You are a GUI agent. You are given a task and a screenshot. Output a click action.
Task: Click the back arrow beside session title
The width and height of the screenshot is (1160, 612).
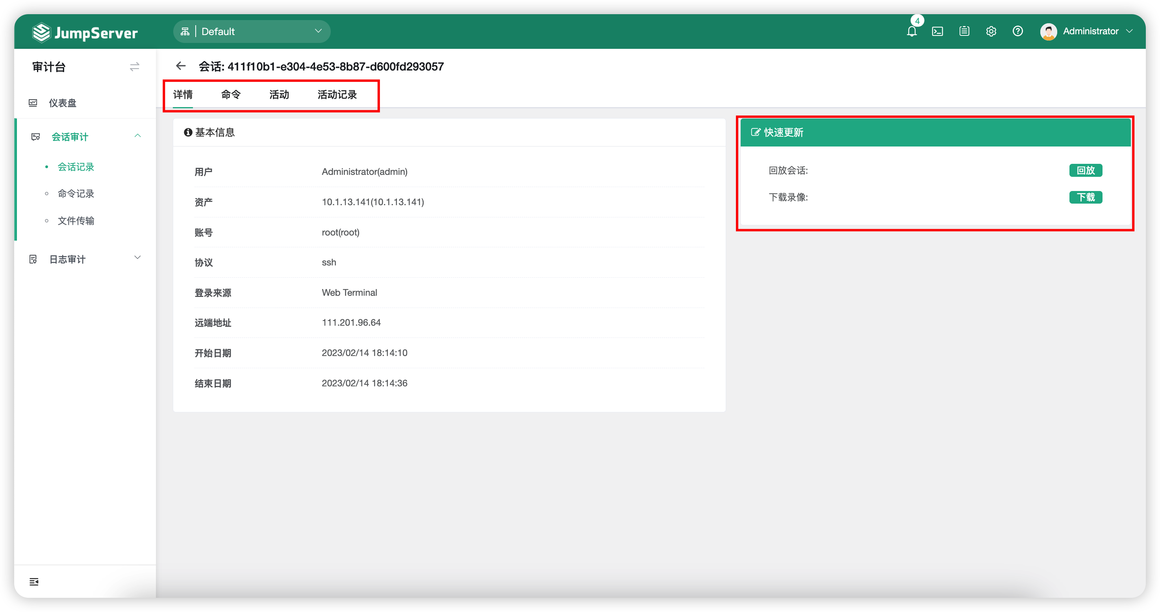[181, 66]
